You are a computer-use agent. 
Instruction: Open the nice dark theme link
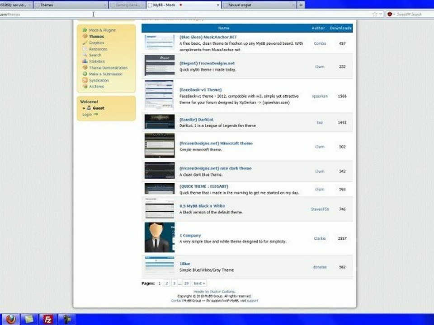point(215,168)
